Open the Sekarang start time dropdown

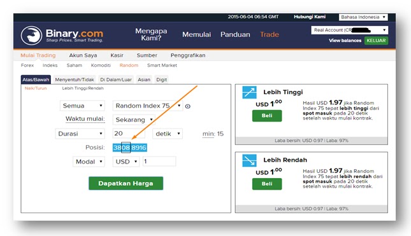pyautogui.click(x=134, y=120)
